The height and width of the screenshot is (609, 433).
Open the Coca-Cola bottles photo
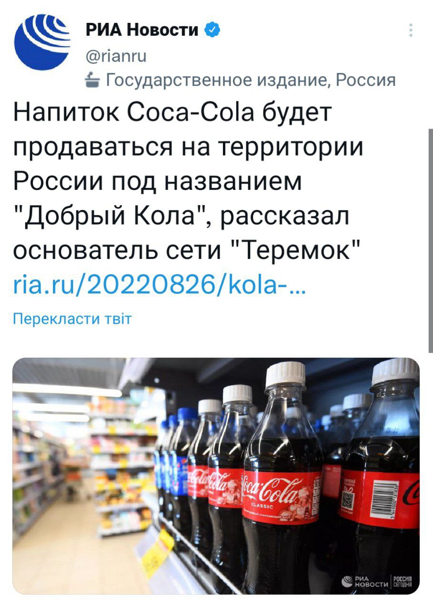click(x=216, y=476)
